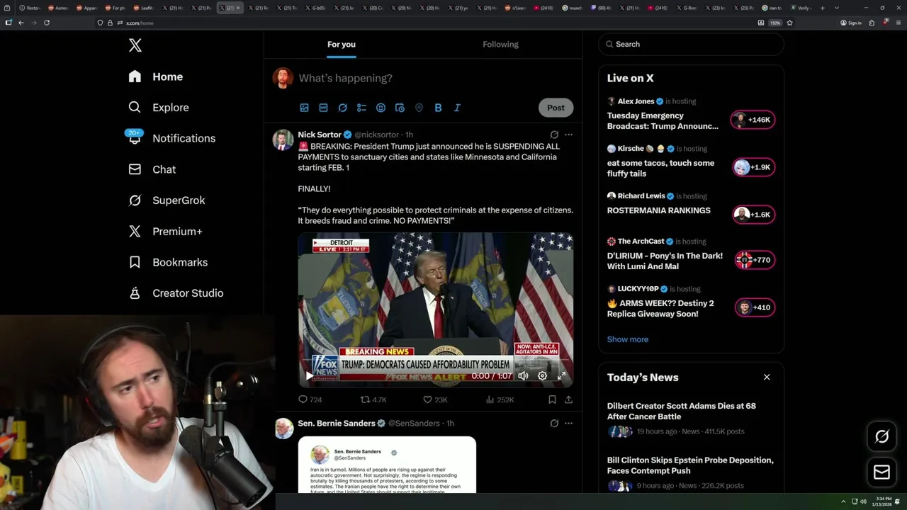The height and width of the screenshot is (510, 907).
Task: Open the quoted Bernie Sanders post image
Action: click(387, 465)
